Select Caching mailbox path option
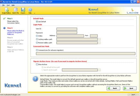The height and width of the screenshot is (96, 140). point(37,39)
